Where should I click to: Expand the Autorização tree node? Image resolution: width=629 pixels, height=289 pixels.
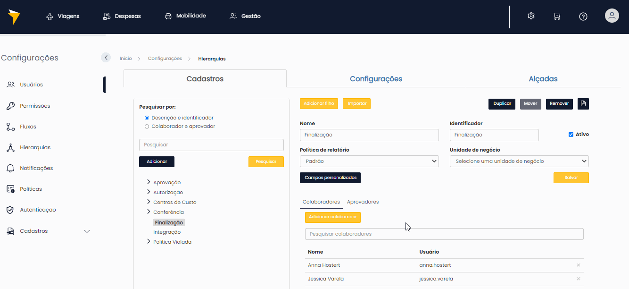click(x=149, y=192)
